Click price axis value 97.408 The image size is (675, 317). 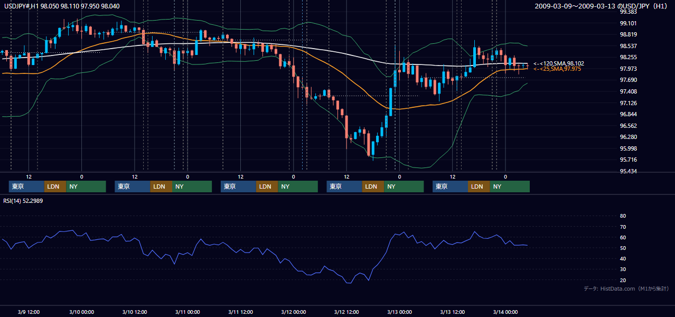click(x=628, y=91)
